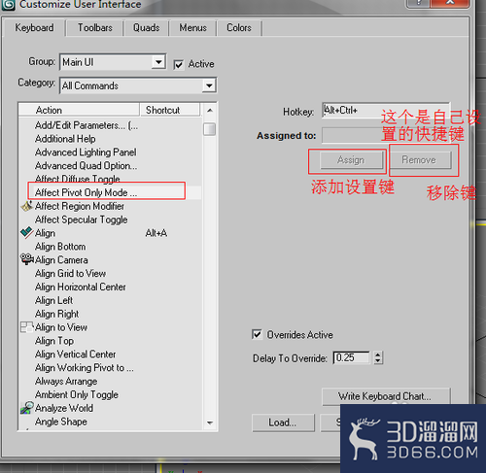
Task: Select Add/Edit Parameters in the action list
Action: pyautogui.click(x=87, y=125)
